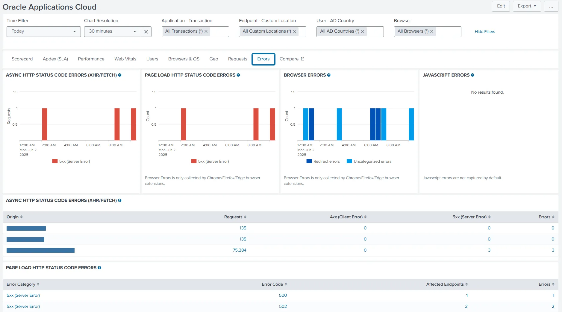Open the Time Filter dropdown
The image size is (562, 312).
click(x=44, y=32)
